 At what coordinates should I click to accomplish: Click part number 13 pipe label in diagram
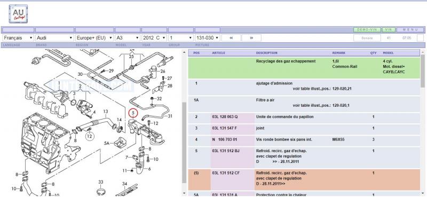coord(106,112)
